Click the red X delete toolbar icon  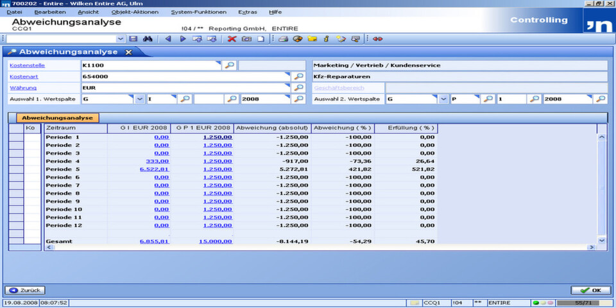pyautogui.click(x=232, y=39)
